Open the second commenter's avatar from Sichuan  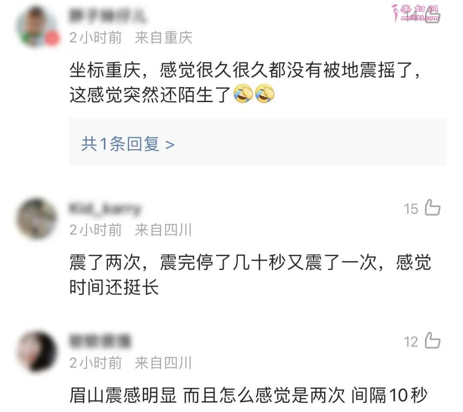pos(37,219)
